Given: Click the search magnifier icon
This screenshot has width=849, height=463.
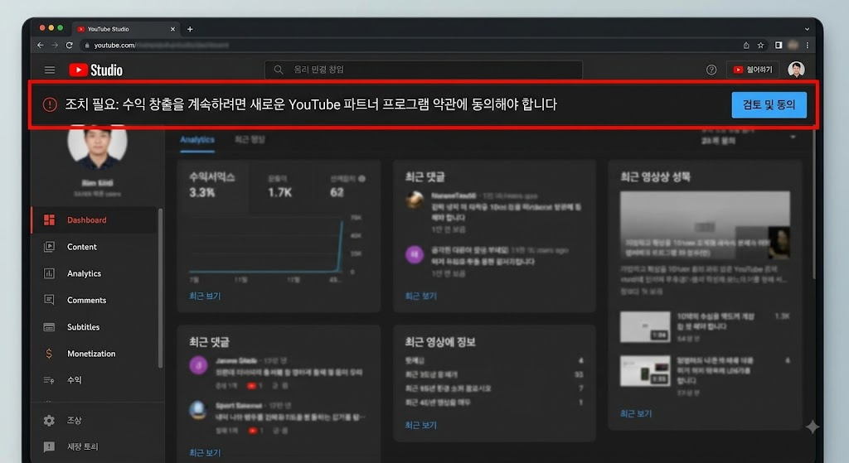Looking at the screenshot, I should pyautogui.click(x=279, y=70).
